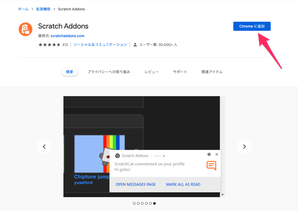Click the X on the notification preview
This screenshot has width=298, height=211.
tap(217, 154)
